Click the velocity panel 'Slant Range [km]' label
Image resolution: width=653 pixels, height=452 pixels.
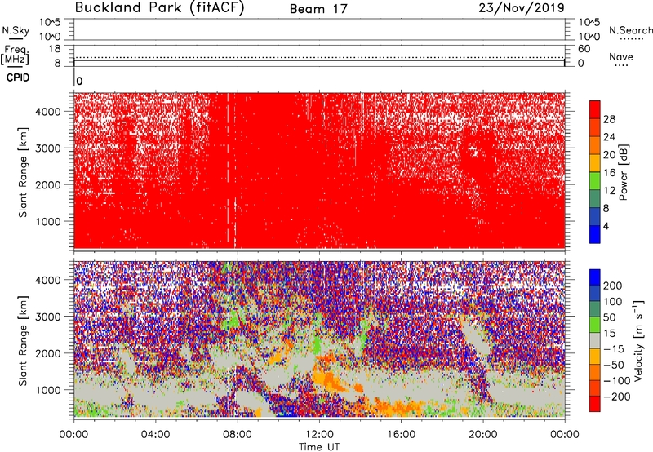click(x=23, y=340)
